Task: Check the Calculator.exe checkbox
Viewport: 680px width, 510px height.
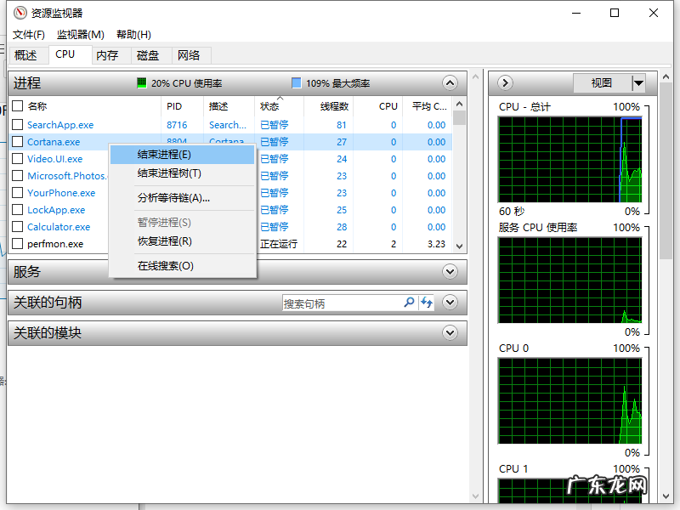Action: [x=18, y=226]
